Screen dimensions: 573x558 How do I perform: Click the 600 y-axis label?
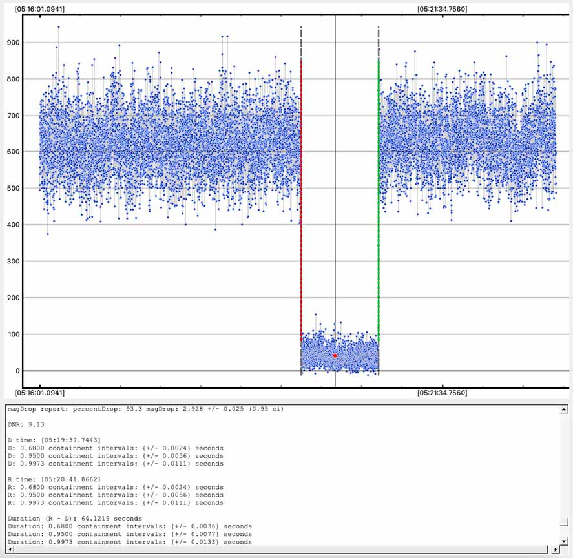coord(13,152)
